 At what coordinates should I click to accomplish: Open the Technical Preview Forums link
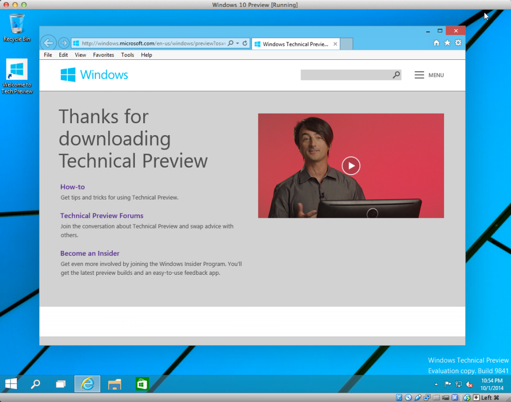102,215
